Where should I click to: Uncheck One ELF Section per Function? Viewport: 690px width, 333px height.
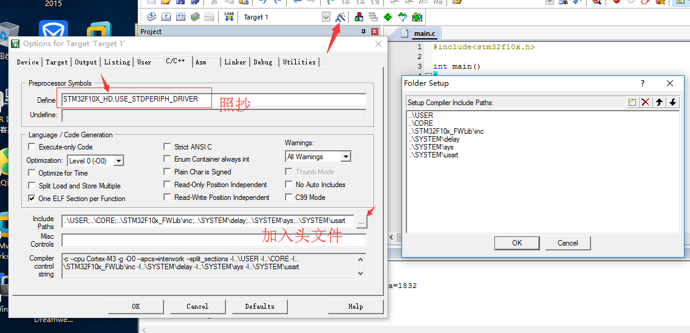click(32, 198)
